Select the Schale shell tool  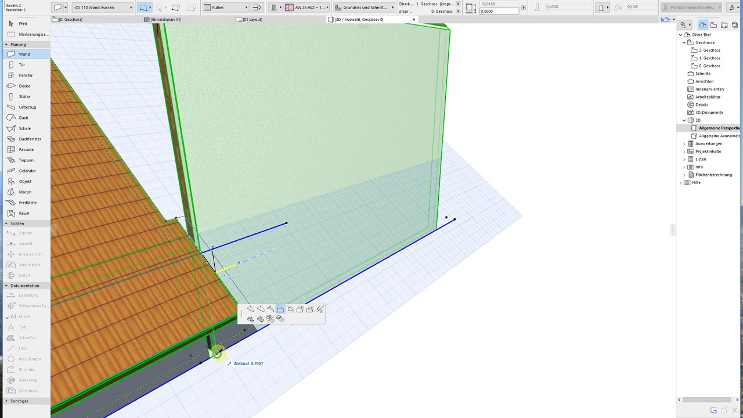(x=24, y=128)
